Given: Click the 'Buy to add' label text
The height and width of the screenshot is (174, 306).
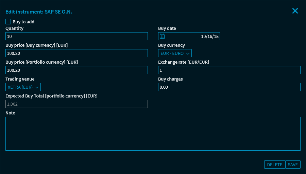Looking at the screenshot, I should (23, 22).
